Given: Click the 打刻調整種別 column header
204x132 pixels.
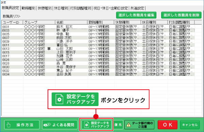Looking at the screenshot, I should point(181,22).
